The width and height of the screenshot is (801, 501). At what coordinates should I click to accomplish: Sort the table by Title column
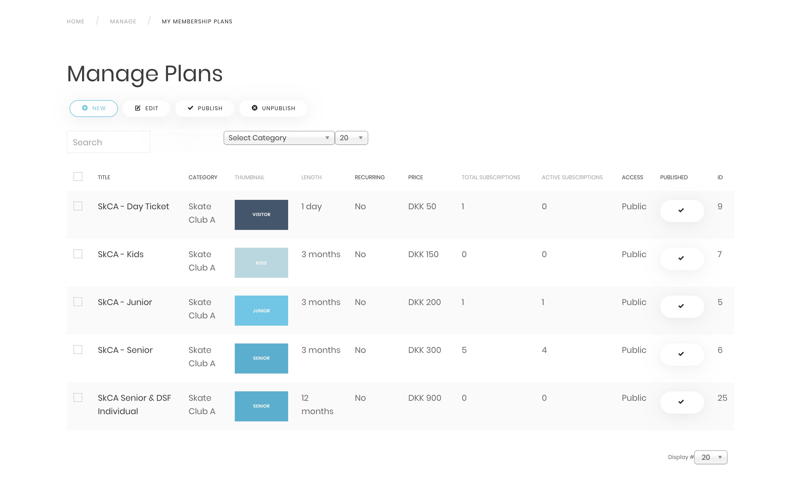click(x=104, y=177)
